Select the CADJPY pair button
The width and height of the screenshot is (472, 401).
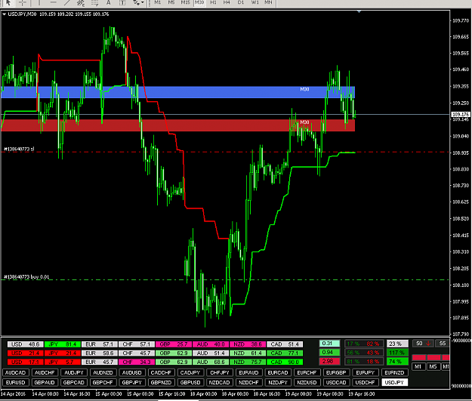coord(190,373)
